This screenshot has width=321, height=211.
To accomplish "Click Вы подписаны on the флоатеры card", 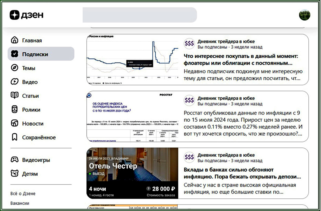I will (x=212, y=47).
